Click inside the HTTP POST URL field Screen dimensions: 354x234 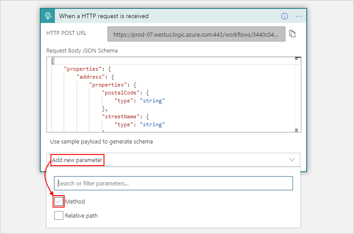click(196, 34)
